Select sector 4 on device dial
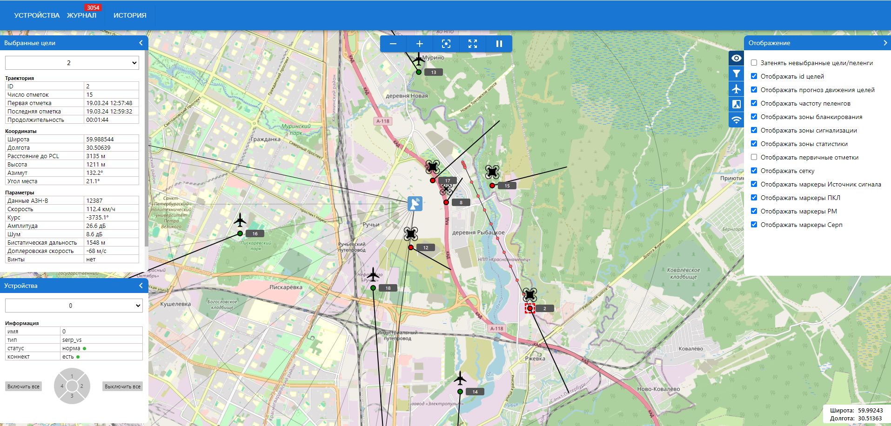The image size is (891, 426). click(61, 386)
